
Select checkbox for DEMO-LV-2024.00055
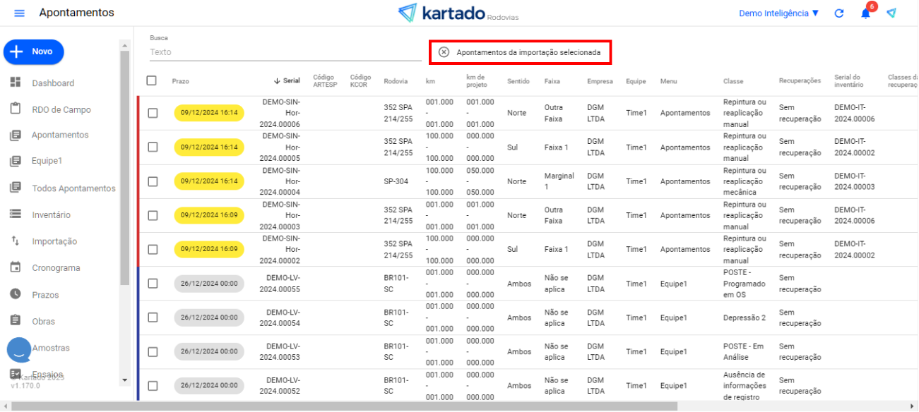click(x=153, y=284)
